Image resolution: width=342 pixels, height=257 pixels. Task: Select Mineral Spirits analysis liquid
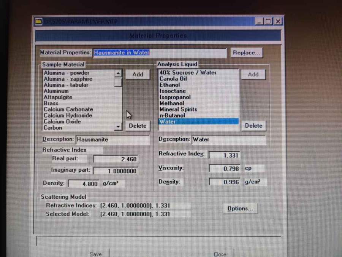[178, 109]
